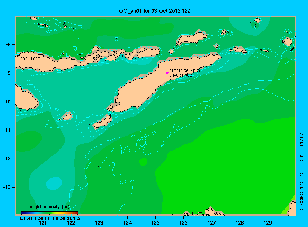Click the cyan contour legend line sample
This screenshot has width=308, height=227.
(29, 63)
